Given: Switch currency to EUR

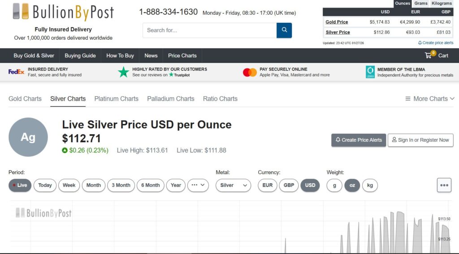Looking at the screenshot, I should 267,185.
